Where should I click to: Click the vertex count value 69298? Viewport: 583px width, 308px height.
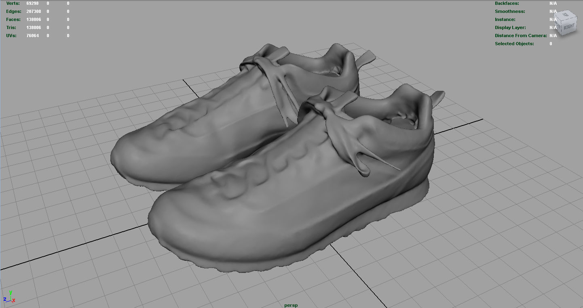coord(33,3)
